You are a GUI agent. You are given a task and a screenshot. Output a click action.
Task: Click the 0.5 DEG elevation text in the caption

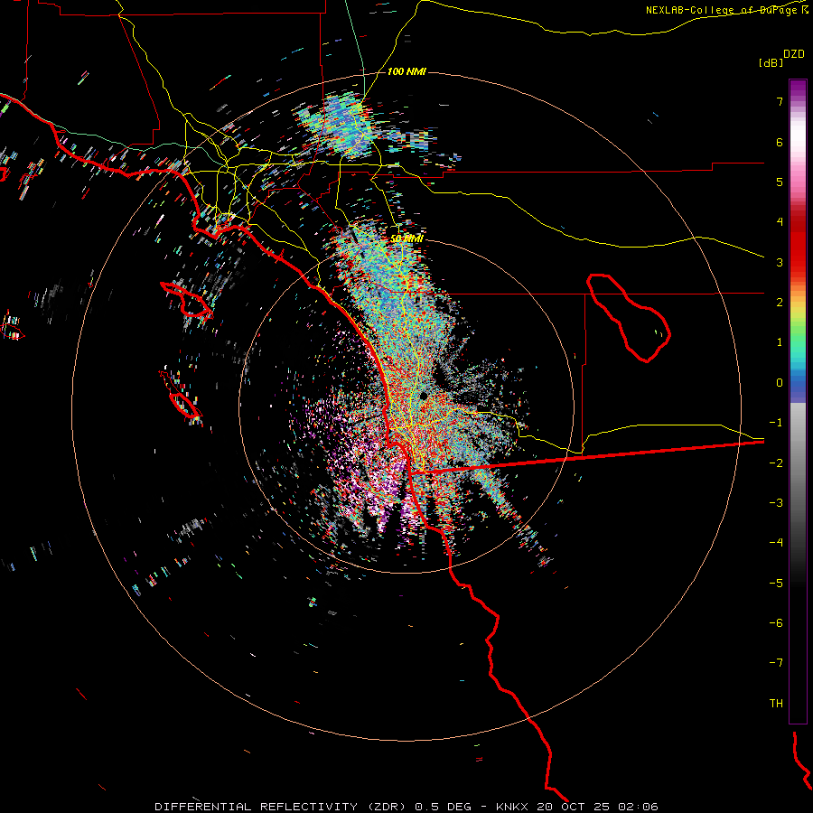(x=443, y=807)
